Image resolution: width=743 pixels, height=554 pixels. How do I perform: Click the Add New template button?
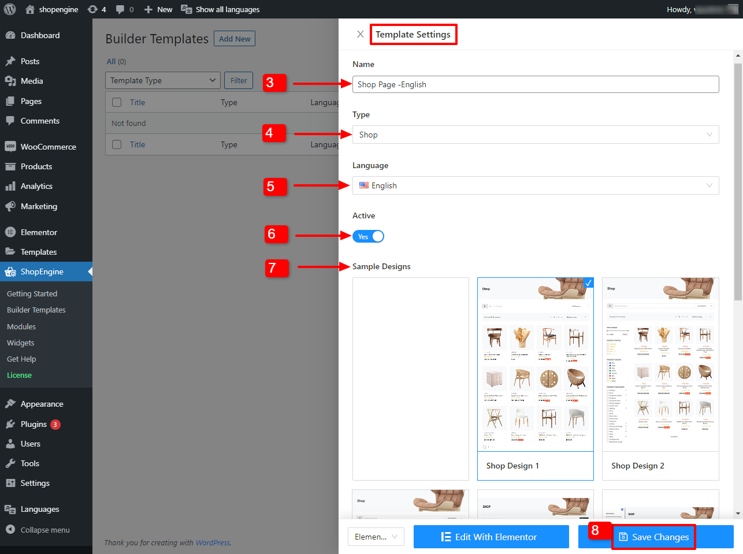pyautogui.click(x=235, y=39)
